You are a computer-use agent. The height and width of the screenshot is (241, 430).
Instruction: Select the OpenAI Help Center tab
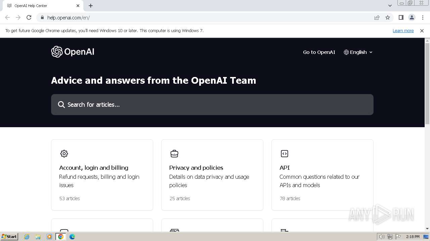(40, 6)
